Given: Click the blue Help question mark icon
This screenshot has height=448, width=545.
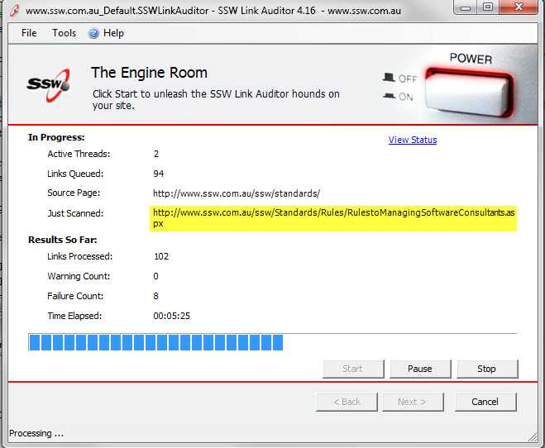Looking at the screenshot, I should pos(93,33).
